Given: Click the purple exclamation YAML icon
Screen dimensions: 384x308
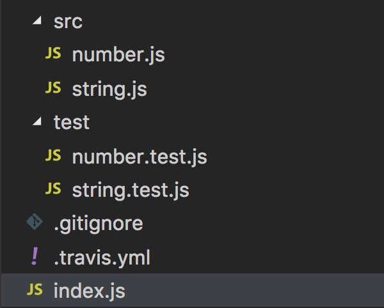Looking at the screenshot, I should (34, 257).
